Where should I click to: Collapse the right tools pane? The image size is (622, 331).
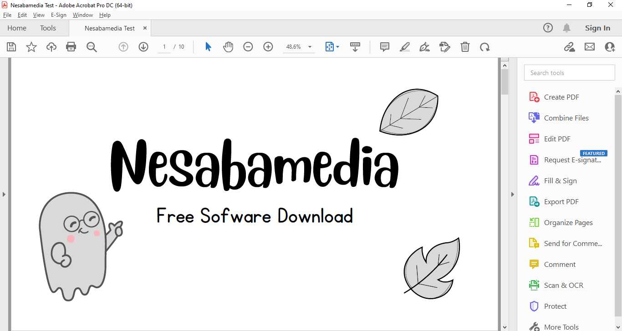pos(512,194)
